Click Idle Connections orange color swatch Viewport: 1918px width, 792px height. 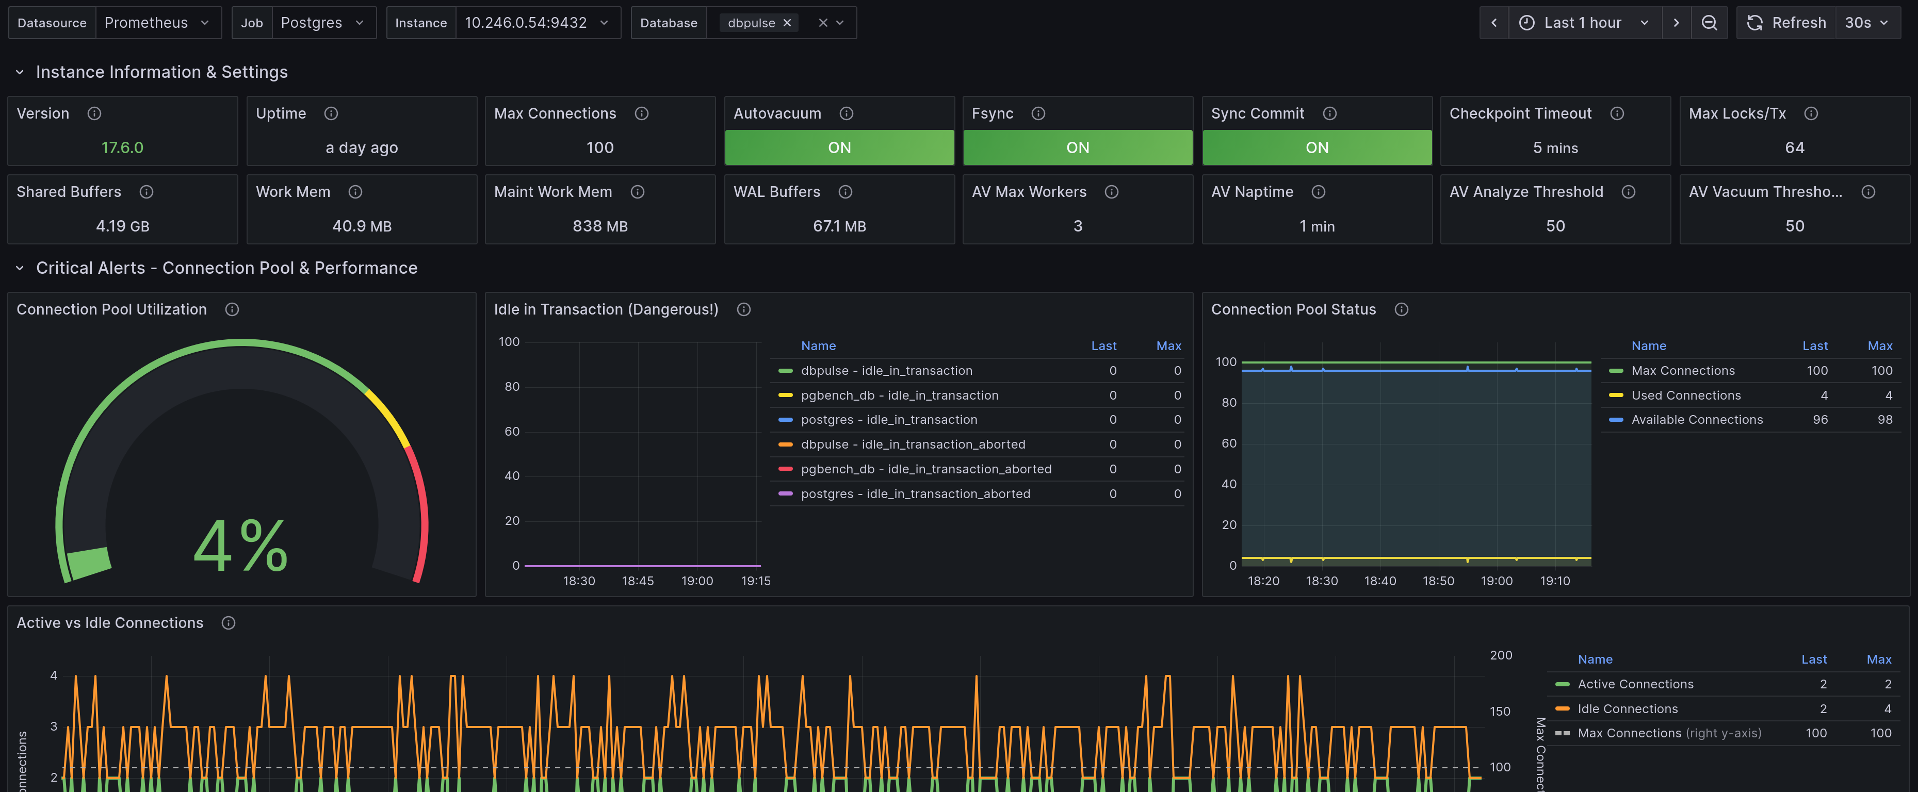[1562, 708]
